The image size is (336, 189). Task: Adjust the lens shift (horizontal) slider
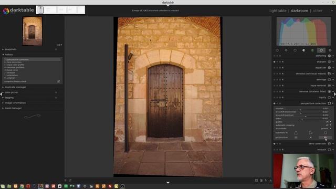click(302, 112)
